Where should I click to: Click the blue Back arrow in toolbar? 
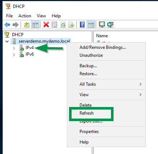(x=7, y=25)
